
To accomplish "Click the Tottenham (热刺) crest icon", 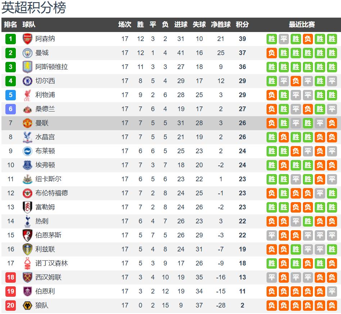I will (28, 221).
